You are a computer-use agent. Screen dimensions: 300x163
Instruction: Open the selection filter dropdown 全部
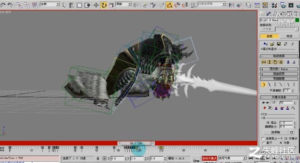click(x=50, y=4)
